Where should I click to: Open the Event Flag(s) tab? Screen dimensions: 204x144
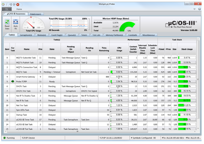(57, 35)
